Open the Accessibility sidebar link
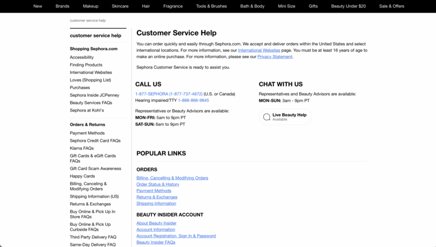The image size is (436, 247). coord(81,57)
